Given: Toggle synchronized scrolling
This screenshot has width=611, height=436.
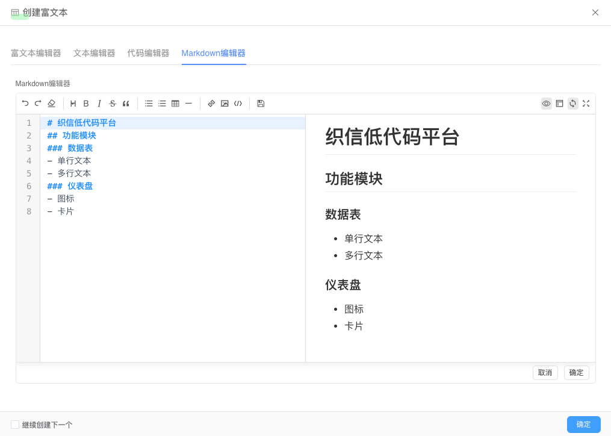Looking at the screenshot, I should 572,103.
